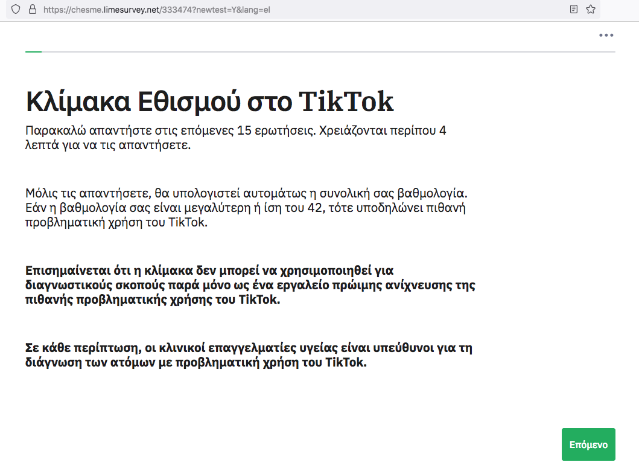The width and height of the screenshot is (639, 468).
Task: Click the green filled progress bar segment
Action: pos(33,52)
